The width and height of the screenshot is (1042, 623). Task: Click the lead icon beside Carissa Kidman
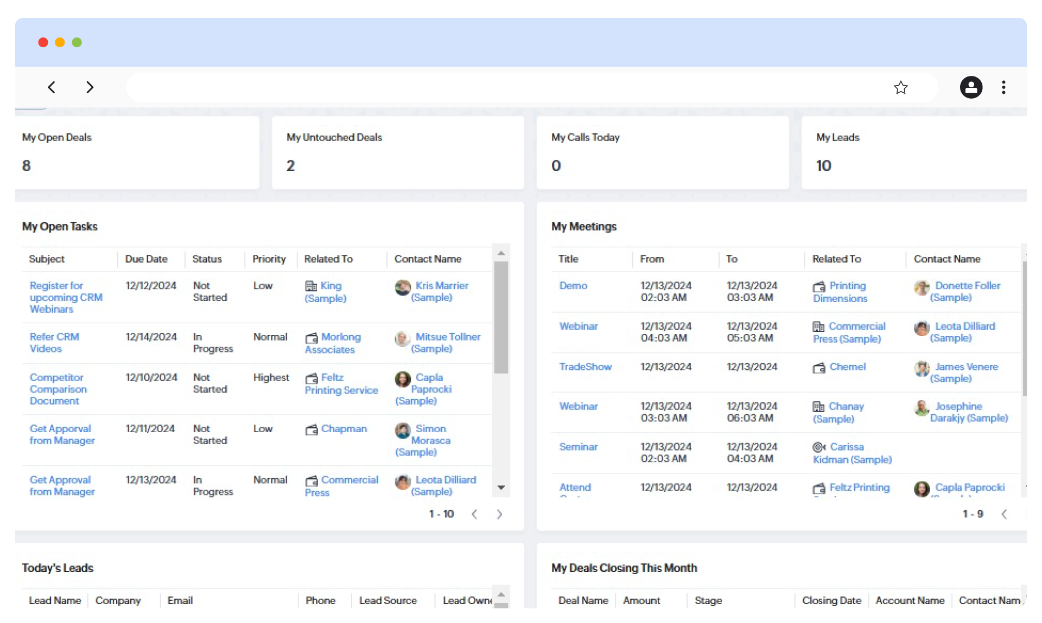pos(819,447)
